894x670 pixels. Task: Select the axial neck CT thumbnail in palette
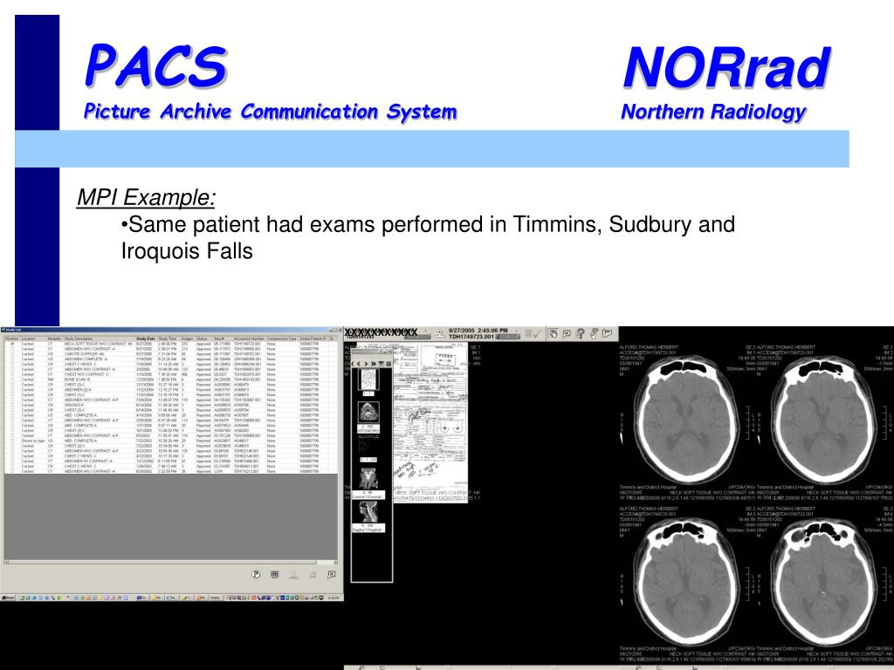click(369, 413)
